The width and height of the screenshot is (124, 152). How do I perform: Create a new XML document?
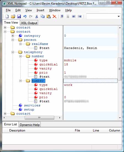click(x=7, y=16)
